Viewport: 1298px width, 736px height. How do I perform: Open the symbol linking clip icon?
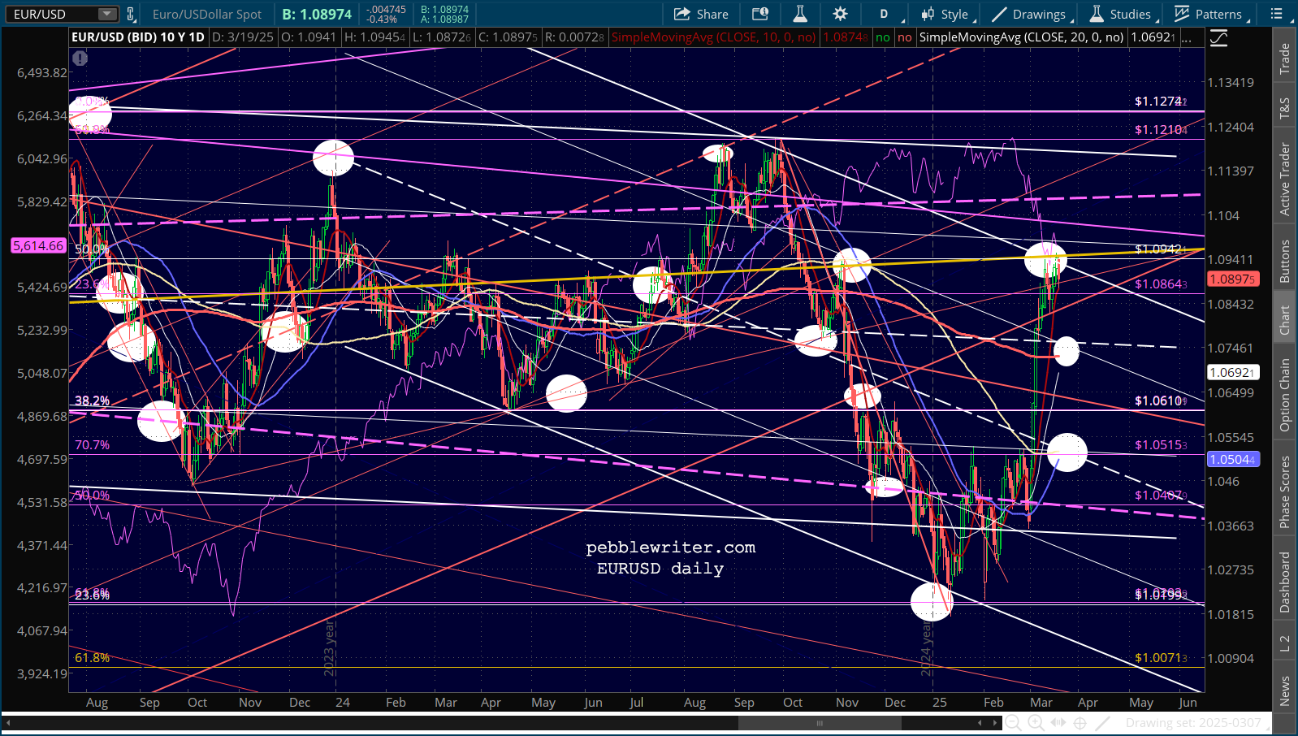[130, 14]
